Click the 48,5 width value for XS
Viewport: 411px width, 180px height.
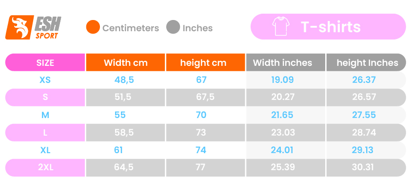[124, 80]
